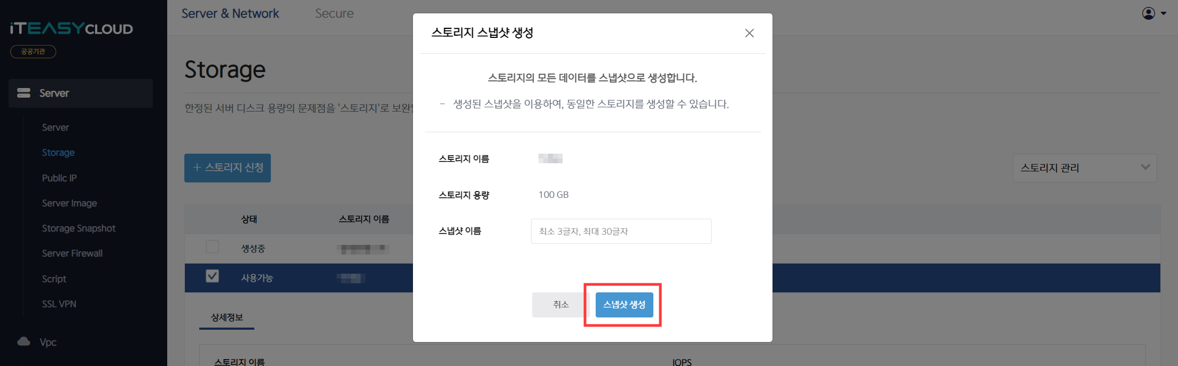Open the account dropdown arrow
1178x366 pixels.
point(1164,14)
